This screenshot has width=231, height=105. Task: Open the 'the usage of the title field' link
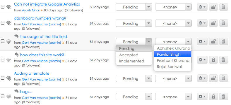pos(43,36)
